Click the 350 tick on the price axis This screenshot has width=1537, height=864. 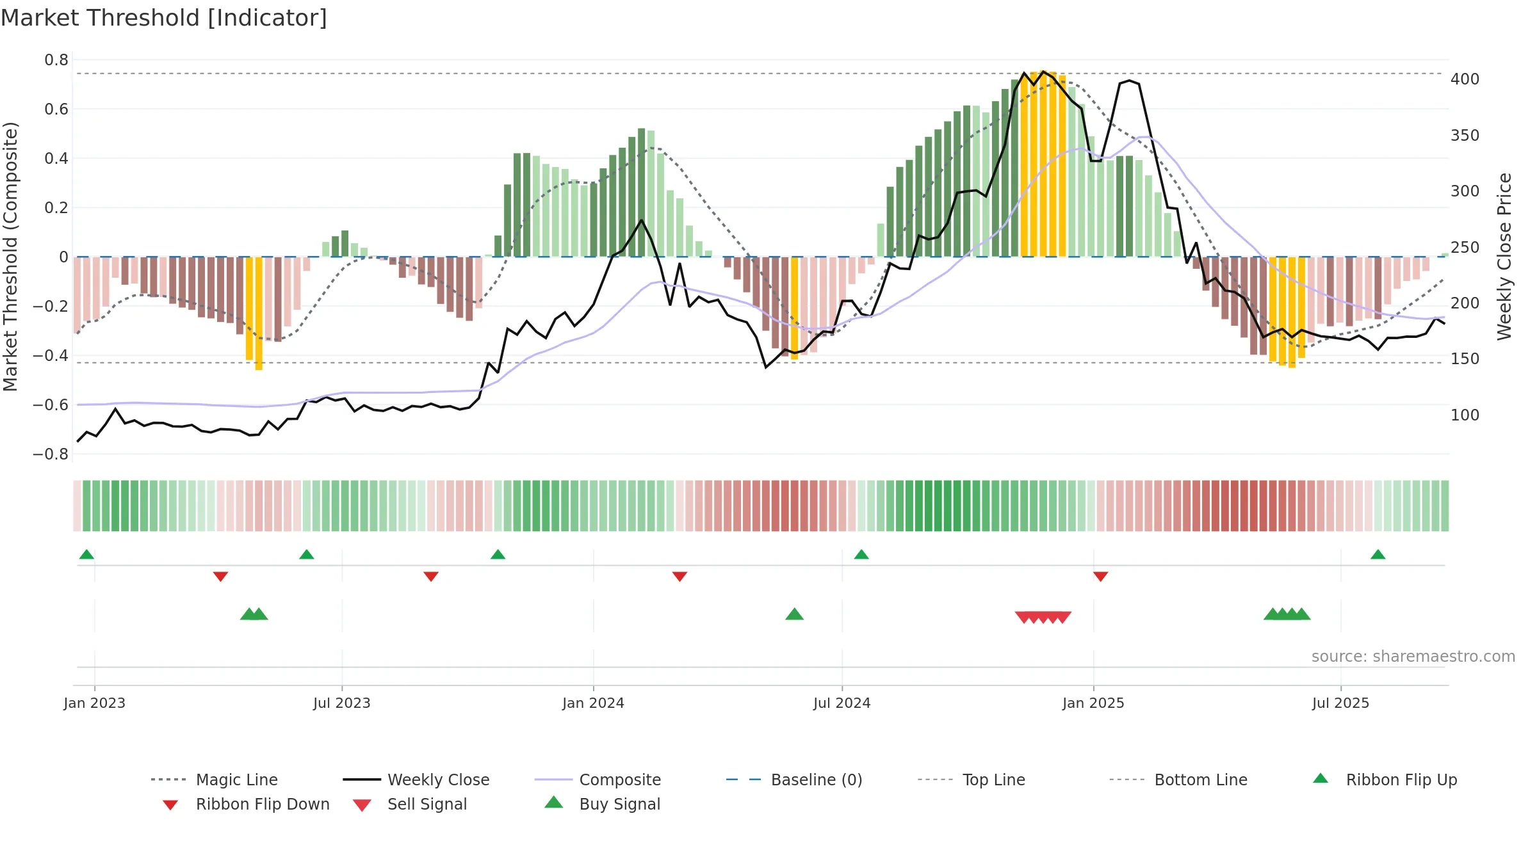(1465, 135)
